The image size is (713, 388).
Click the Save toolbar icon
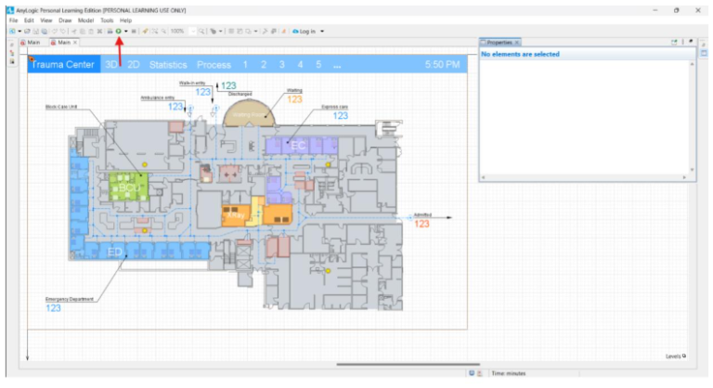point(36,32)
